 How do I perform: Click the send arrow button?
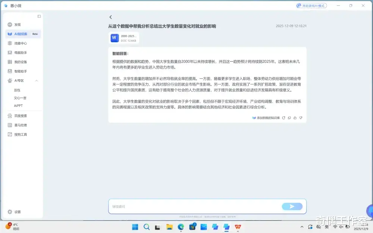pyautogui.click(x=292, y=207)
